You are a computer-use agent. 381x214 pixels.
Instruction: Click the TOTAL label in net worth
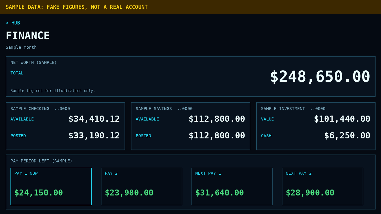point(17,73)
